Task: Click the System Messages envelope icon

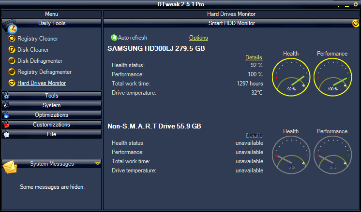Action: (x=10, y=167)
